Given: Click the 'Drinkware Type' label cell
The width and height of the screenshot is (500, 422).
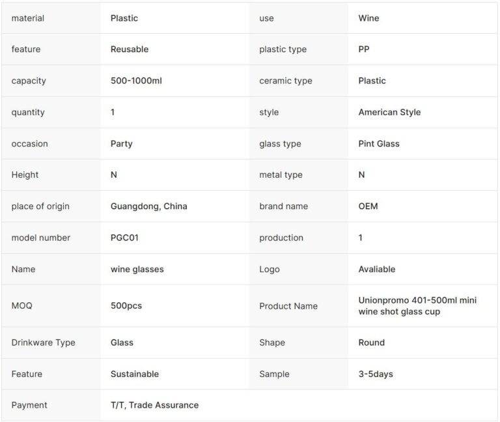Looking at the screenshot, I should point(43,343).
